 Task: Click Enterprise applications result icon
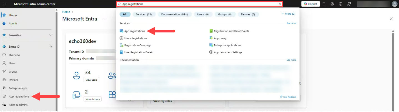(211, 45)
